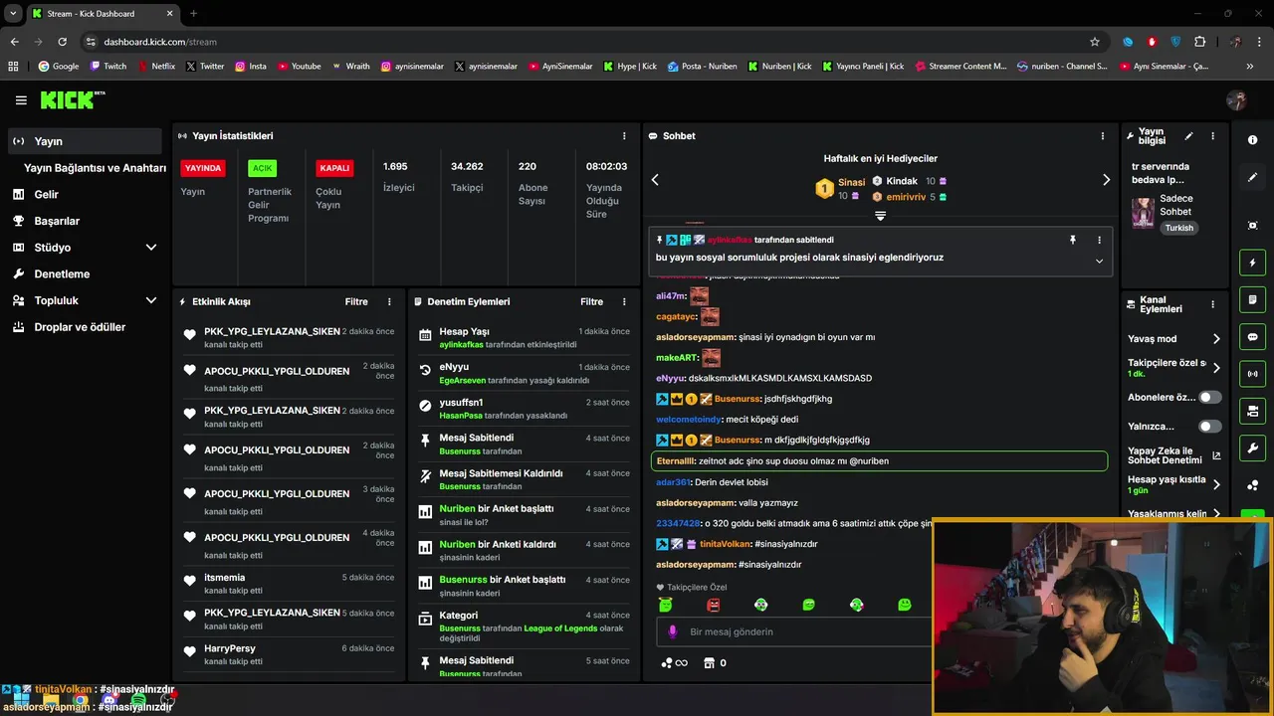
Task: Collapse the gifter leaderboard toggle
Action: (880, 215)
